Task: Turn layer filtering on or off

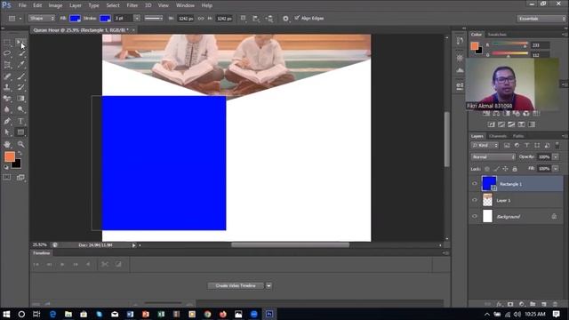Action: coord(557,145)
